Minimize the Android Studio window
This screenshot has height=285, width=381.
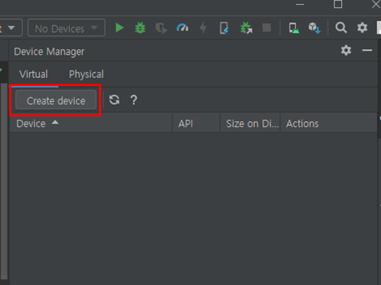[300, 4]
